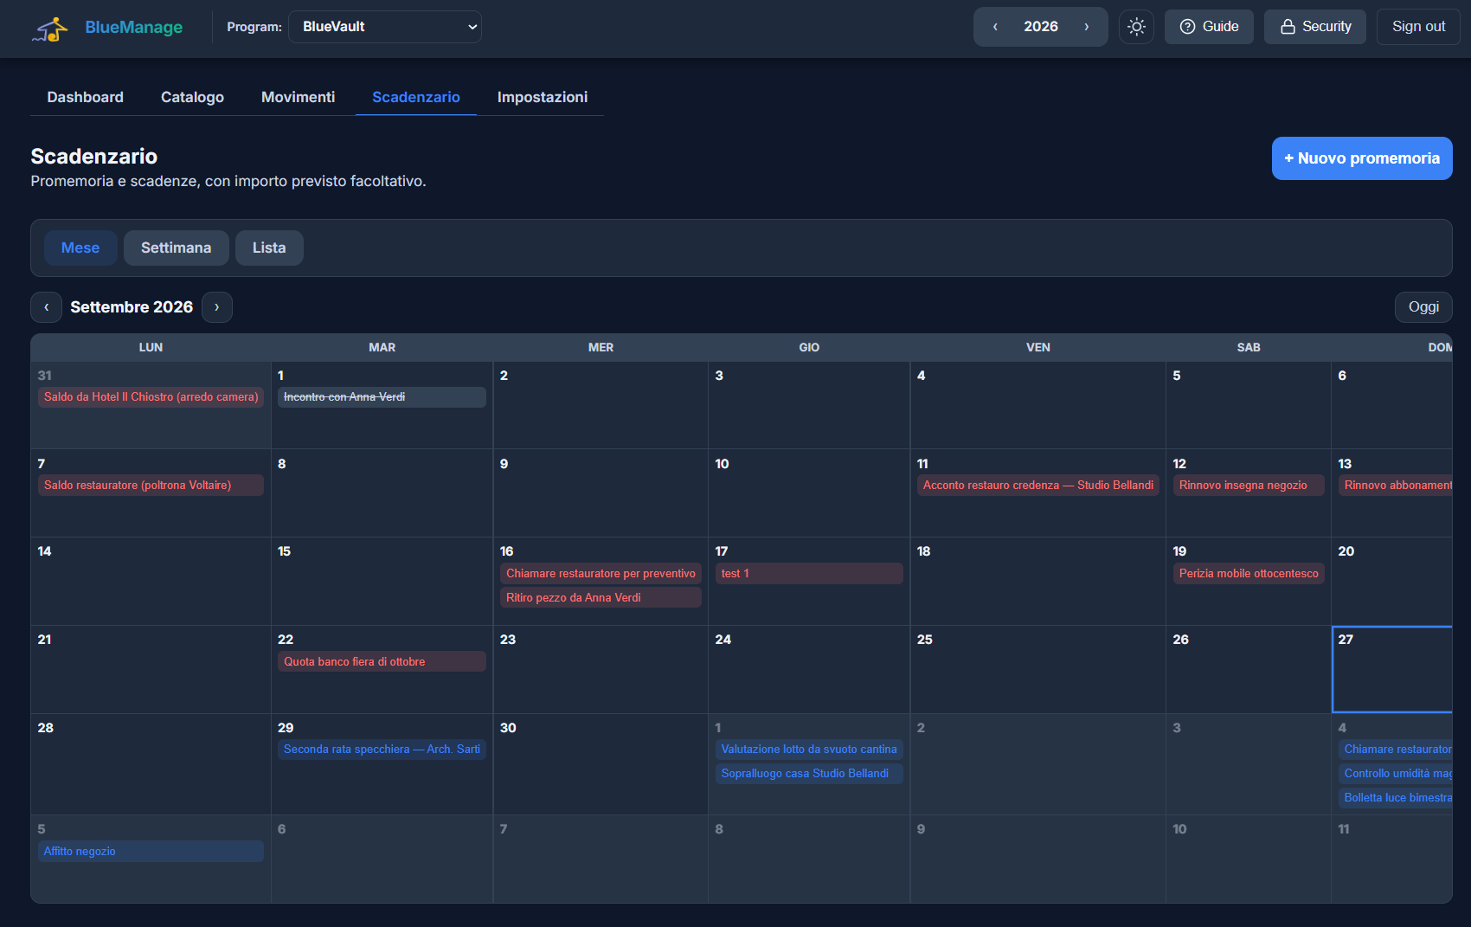This screenshot has width=1471, height=927.
Task: Advance to next year arrow
Action: (1087, 27)
